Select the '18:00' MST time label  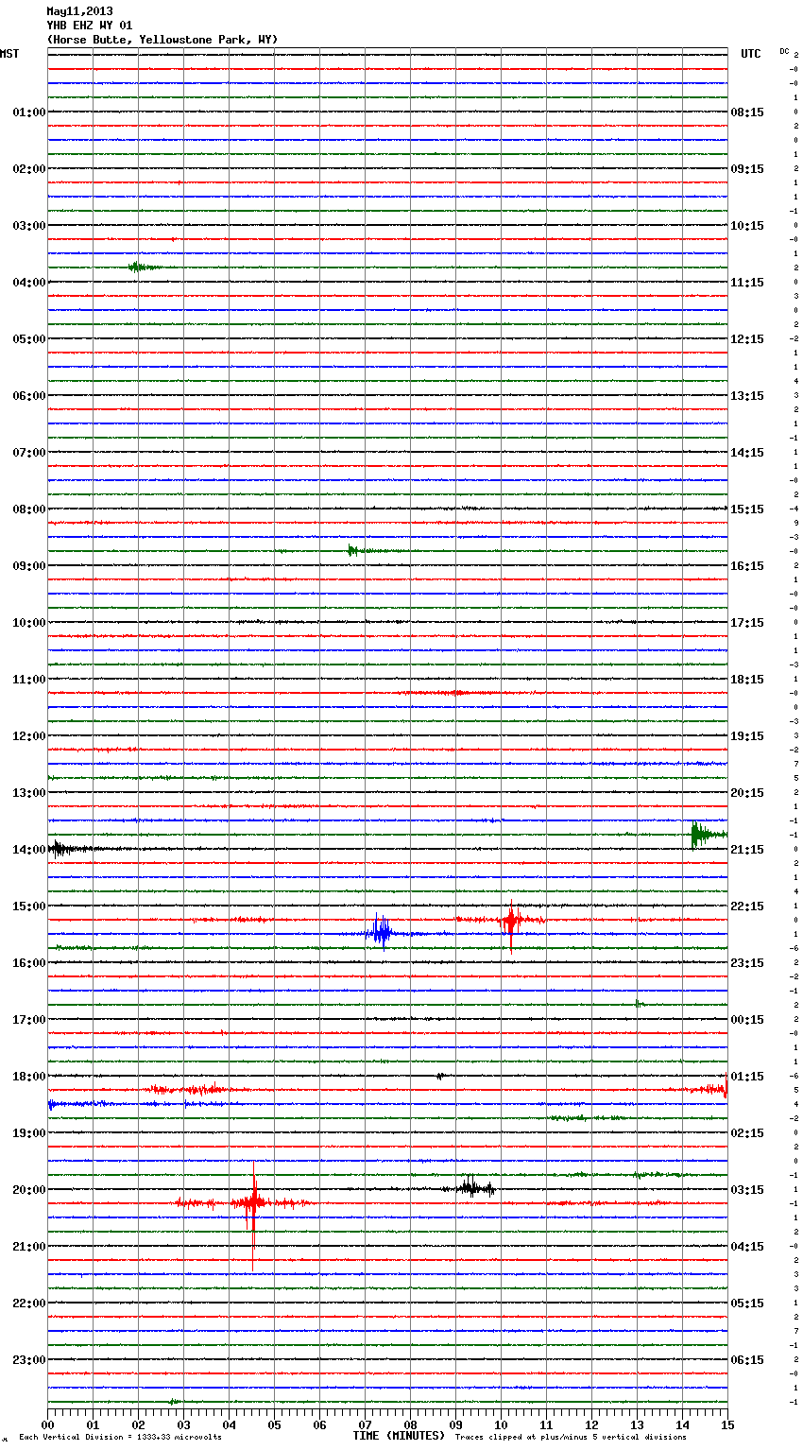click(x=28, y=1077)
